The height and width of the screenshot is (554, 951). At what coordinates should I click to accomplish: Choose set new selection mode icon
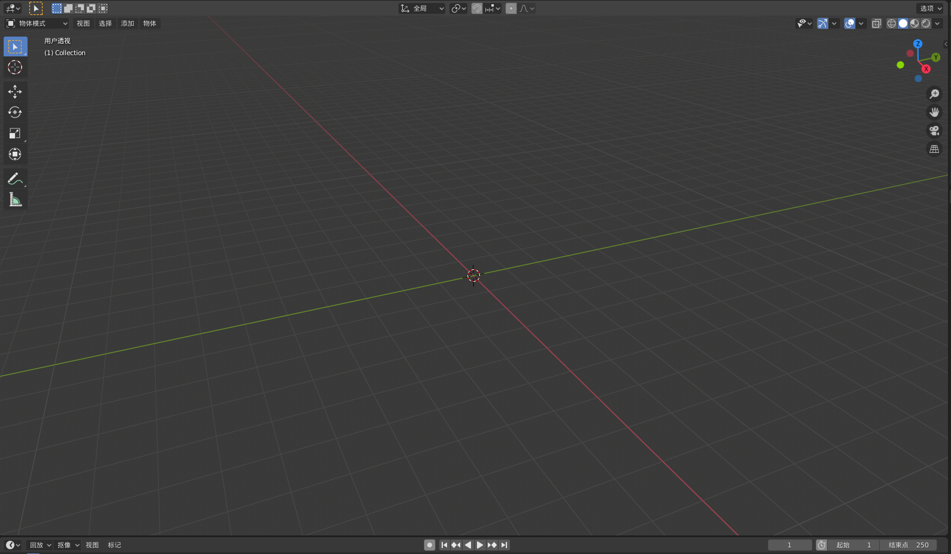click(56, 8)
